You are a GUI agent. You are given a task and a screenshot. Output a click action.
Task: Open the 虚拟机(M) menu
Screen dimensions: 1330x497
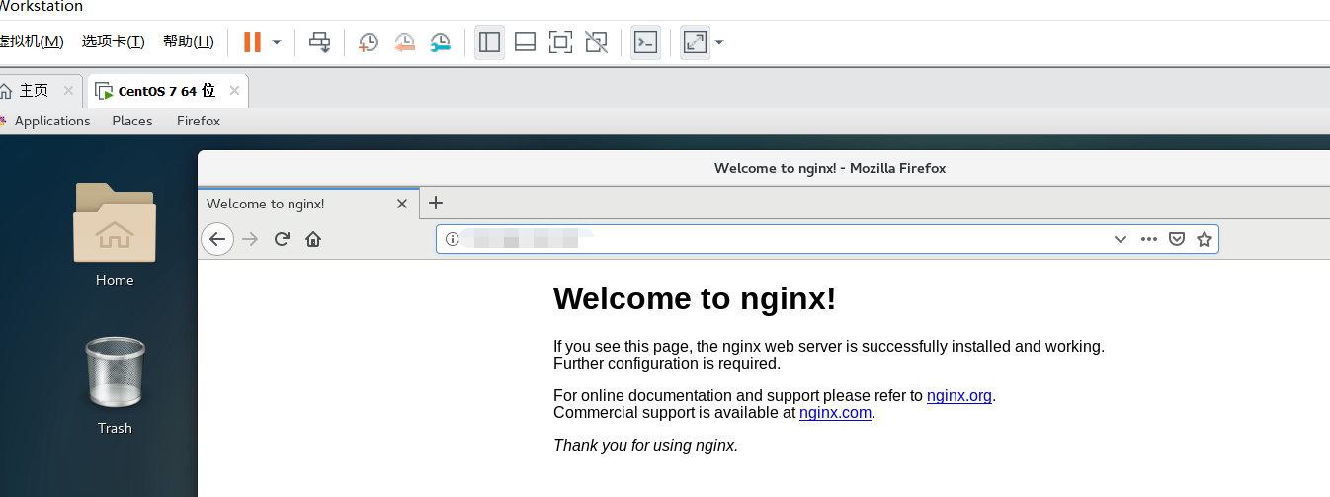32,41
